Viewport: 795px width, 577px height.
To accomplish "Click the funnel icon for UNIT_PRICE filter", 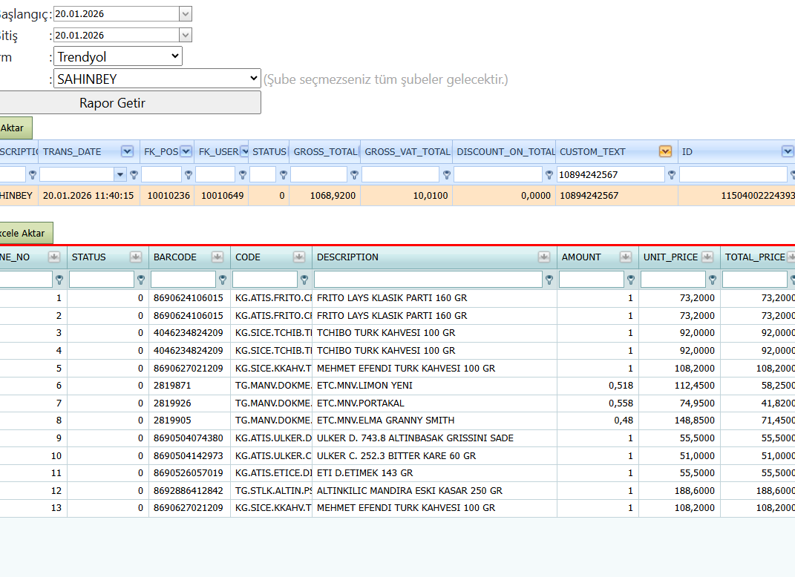I will tap(713, 280).
